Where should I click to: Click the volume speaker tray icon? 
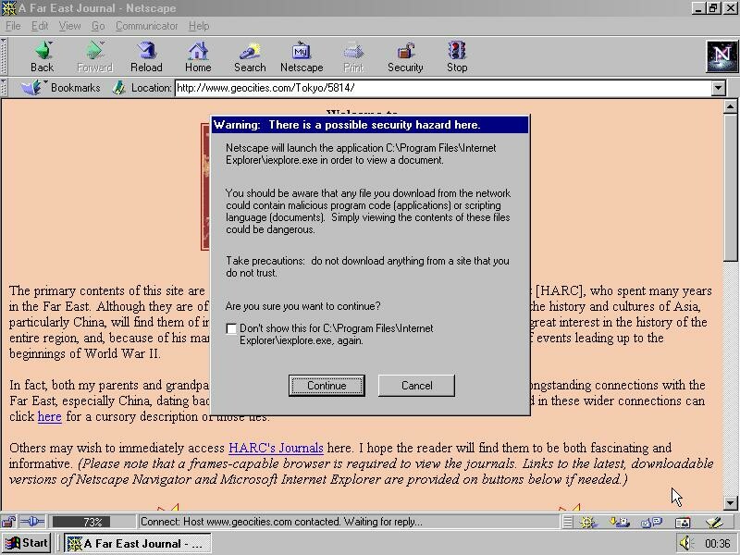click(x=684, y=544)
